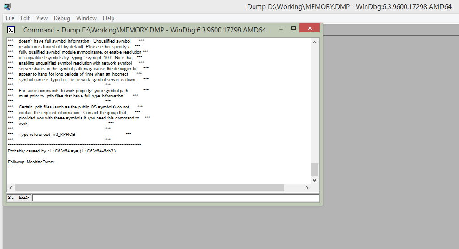Screen dimensions: 459x249
Task: Click the WinDbg application icon in title bar
Action: pyautogui.click(x=7, y=6)
